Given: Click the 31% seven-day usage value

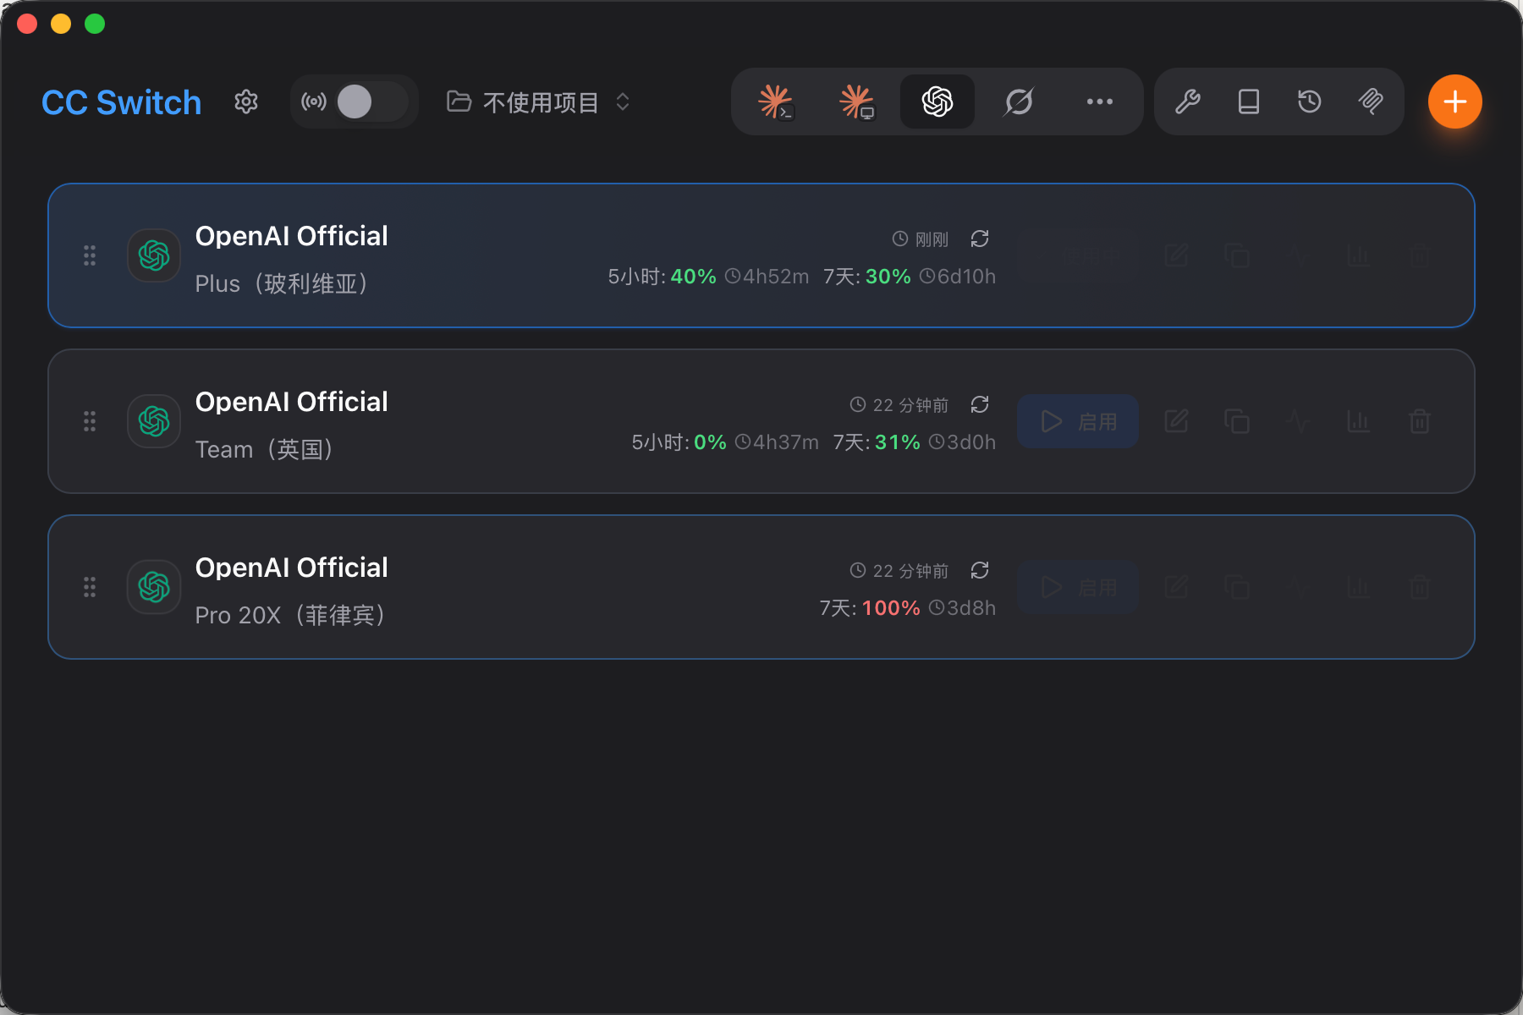Looking at the screenshot, I should coord(898,442).
